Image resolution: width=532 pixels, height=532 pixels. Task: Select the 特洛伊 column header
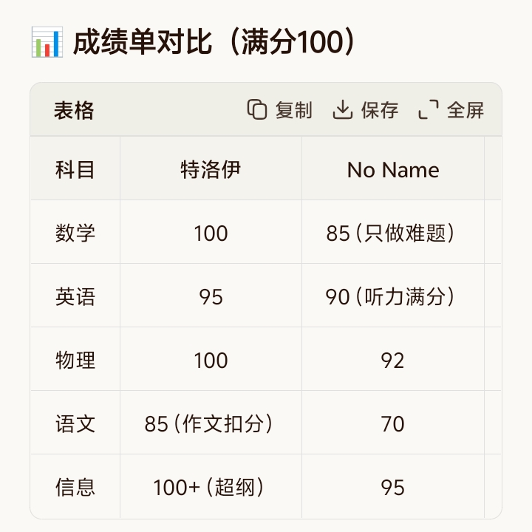coord(211,170)
